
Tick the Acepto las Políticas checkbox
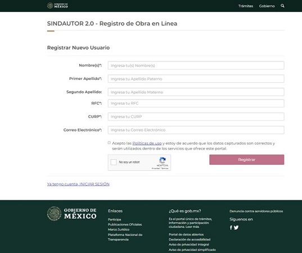[109, 143]
